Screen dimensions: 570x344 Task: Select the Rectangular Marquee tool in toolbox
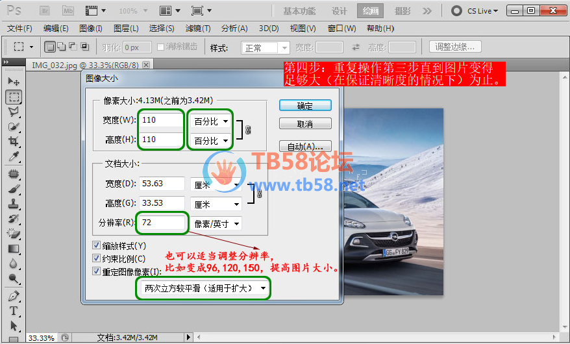tap(14, 97)
